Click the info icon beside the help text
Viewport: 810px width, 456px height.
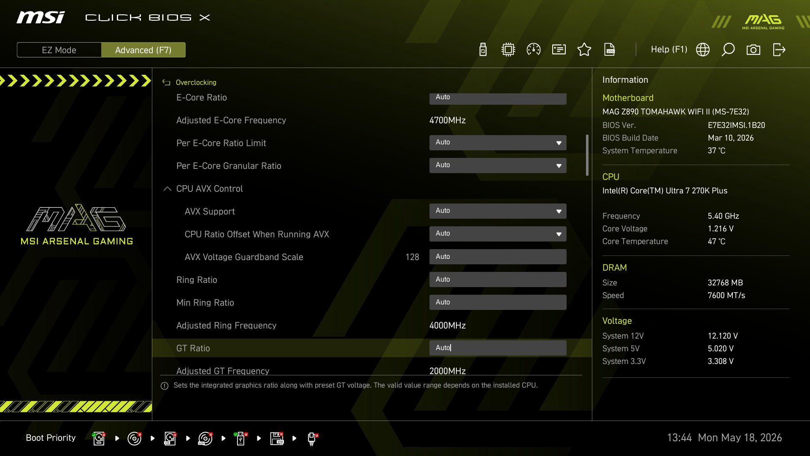pyautogui.click(x=165, y=386)
